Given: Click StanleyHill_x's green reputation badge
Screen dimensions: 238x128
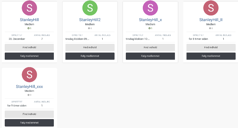Looking at the screenshot, I should coord(150,28).
